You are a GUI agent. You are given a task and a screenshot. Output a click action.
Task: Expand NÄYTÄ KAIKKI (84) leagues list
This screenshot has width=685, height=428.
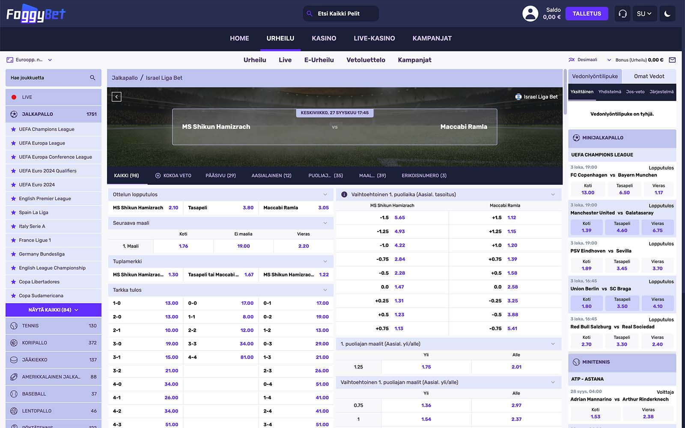54,310
